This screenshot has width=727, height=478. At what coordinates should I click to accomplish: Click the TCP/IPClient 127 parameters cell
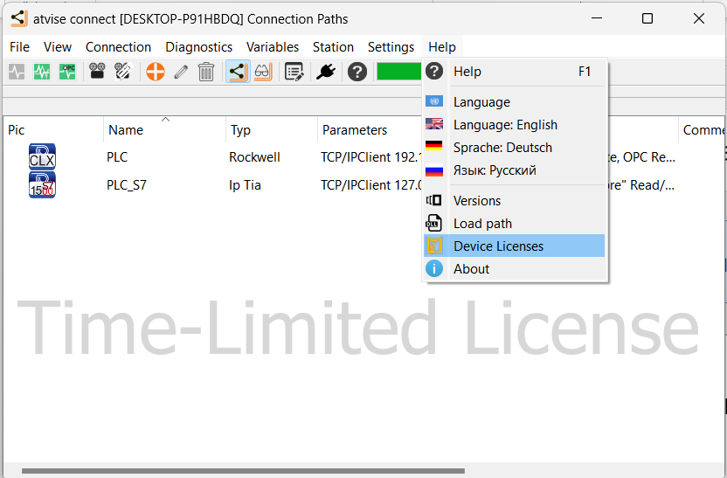(x=370, y=185)
